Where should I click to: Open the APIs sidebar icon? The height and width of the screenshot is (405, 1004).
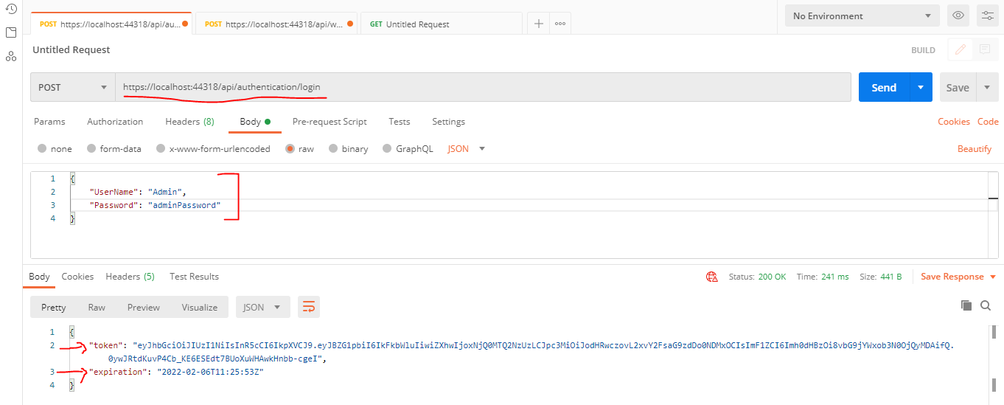pos(11,56)
